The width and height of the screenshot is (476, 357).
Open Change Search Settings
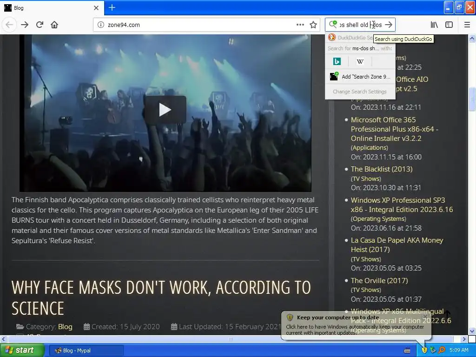click(x=360, y=92)
